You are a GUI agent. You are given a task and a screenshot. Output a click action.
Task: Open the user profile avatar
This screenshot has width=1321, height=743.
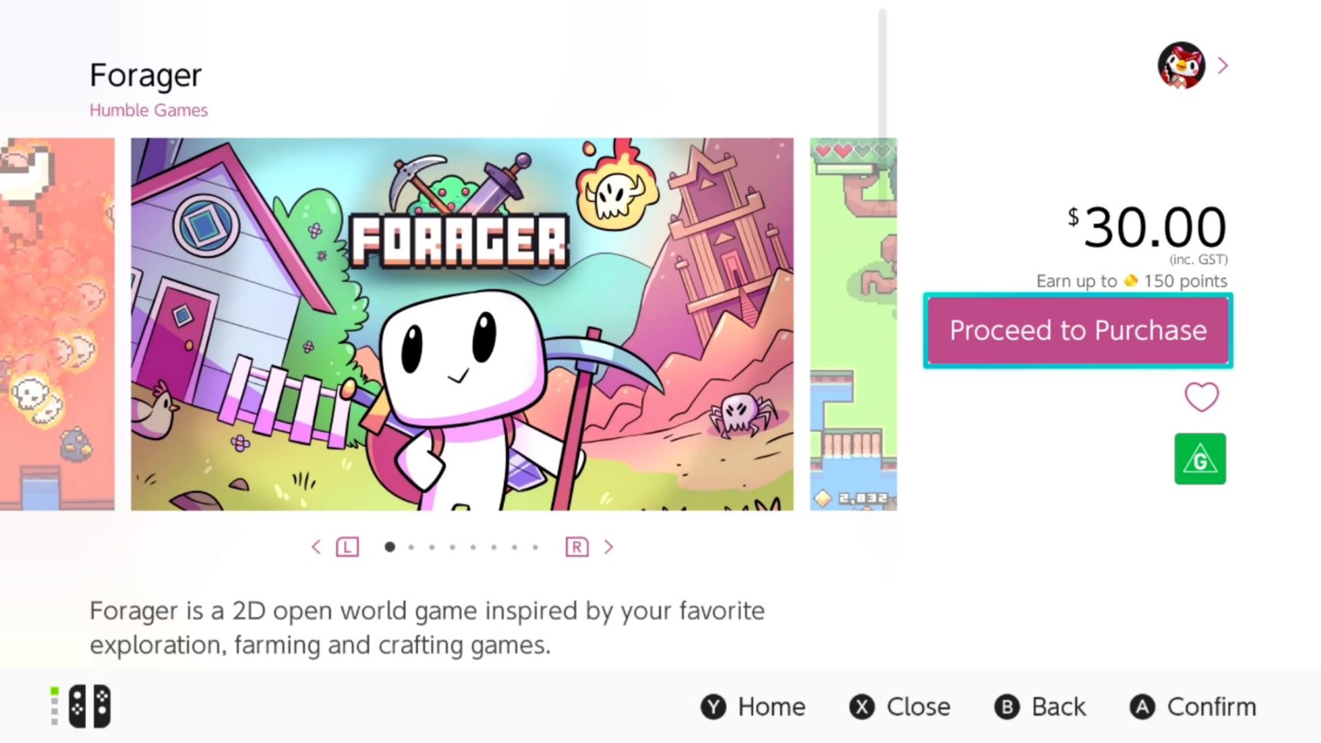pyautogui.click(x=1180, y=65)
